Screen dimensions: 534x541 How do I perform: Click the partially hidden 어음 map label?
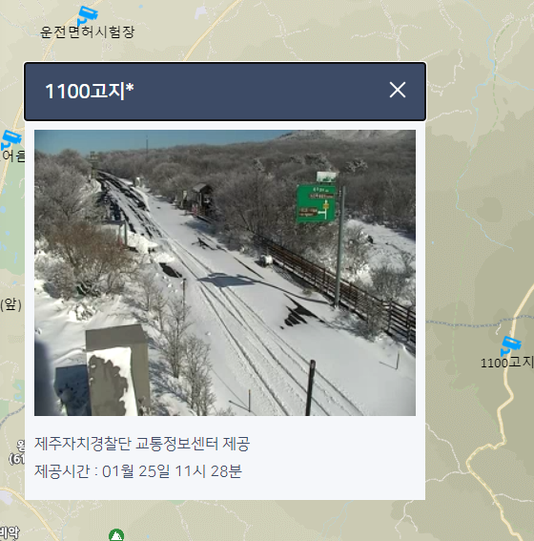click(13, 156)
